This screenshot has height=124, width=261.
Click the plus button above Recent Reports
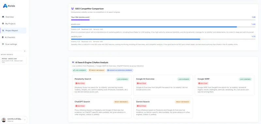(25, 51)
